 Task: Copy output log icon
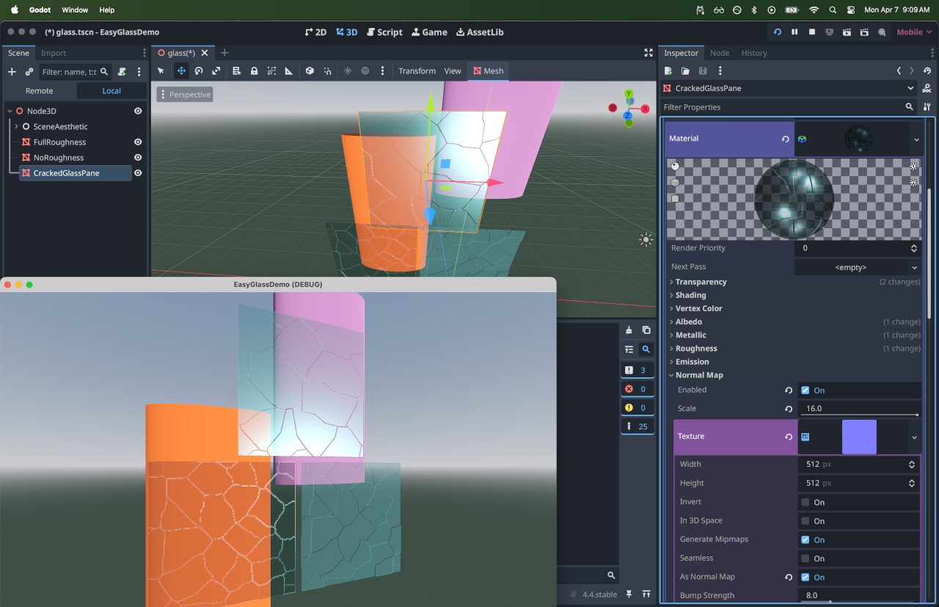(x=646, y=330)
